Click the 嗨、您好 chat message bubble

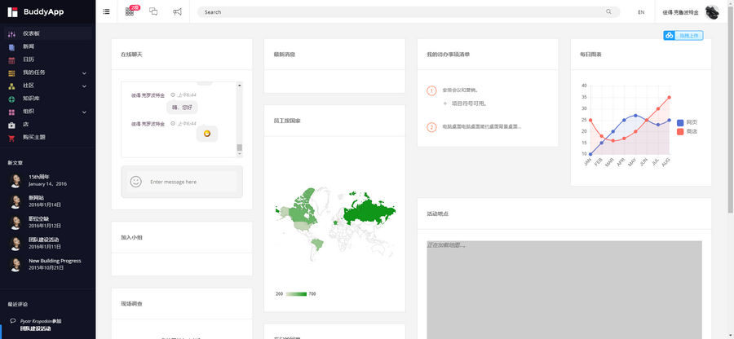click(x=182, y=108)
